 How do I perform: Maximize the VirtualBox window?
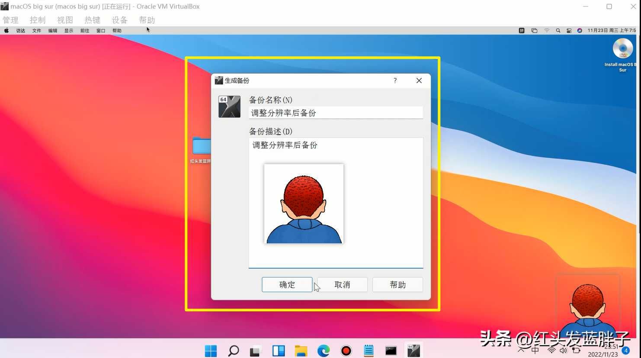[609, 6]
